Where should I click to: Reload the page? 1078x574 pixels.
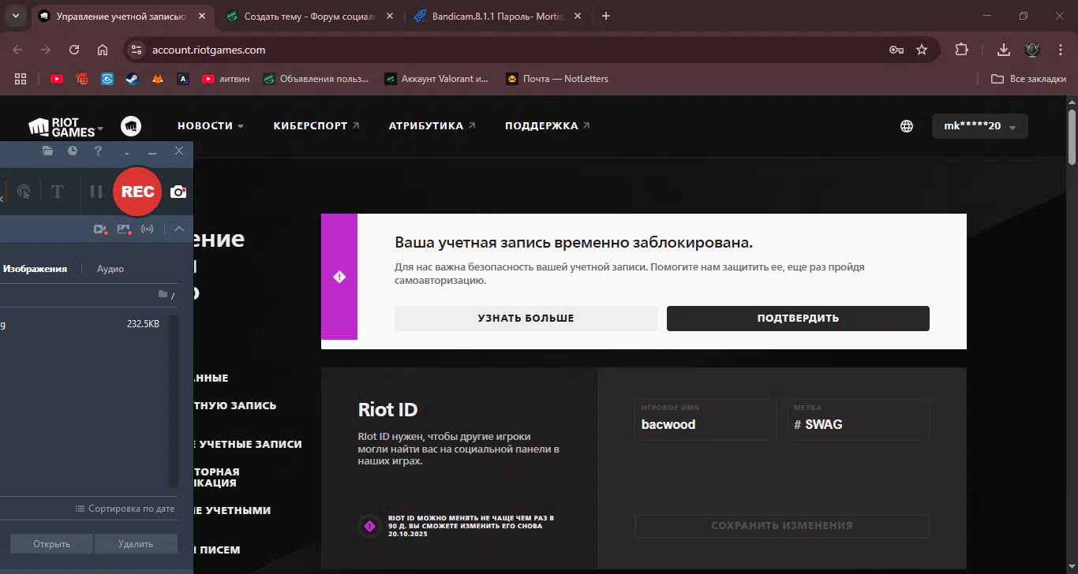tap(74, 50)
